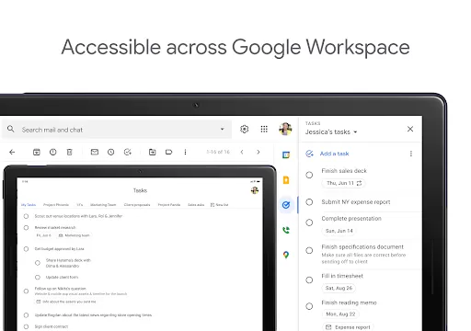Open Google Calendar in side panel
471x331 pixels.
pyautogui.click(x=286, y=155)
